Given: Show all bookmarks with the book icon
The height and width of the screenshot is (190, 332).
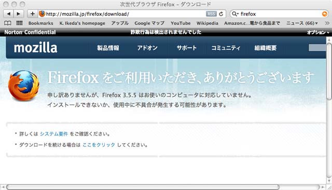Looking at the screenshot, I should (8, 23).
